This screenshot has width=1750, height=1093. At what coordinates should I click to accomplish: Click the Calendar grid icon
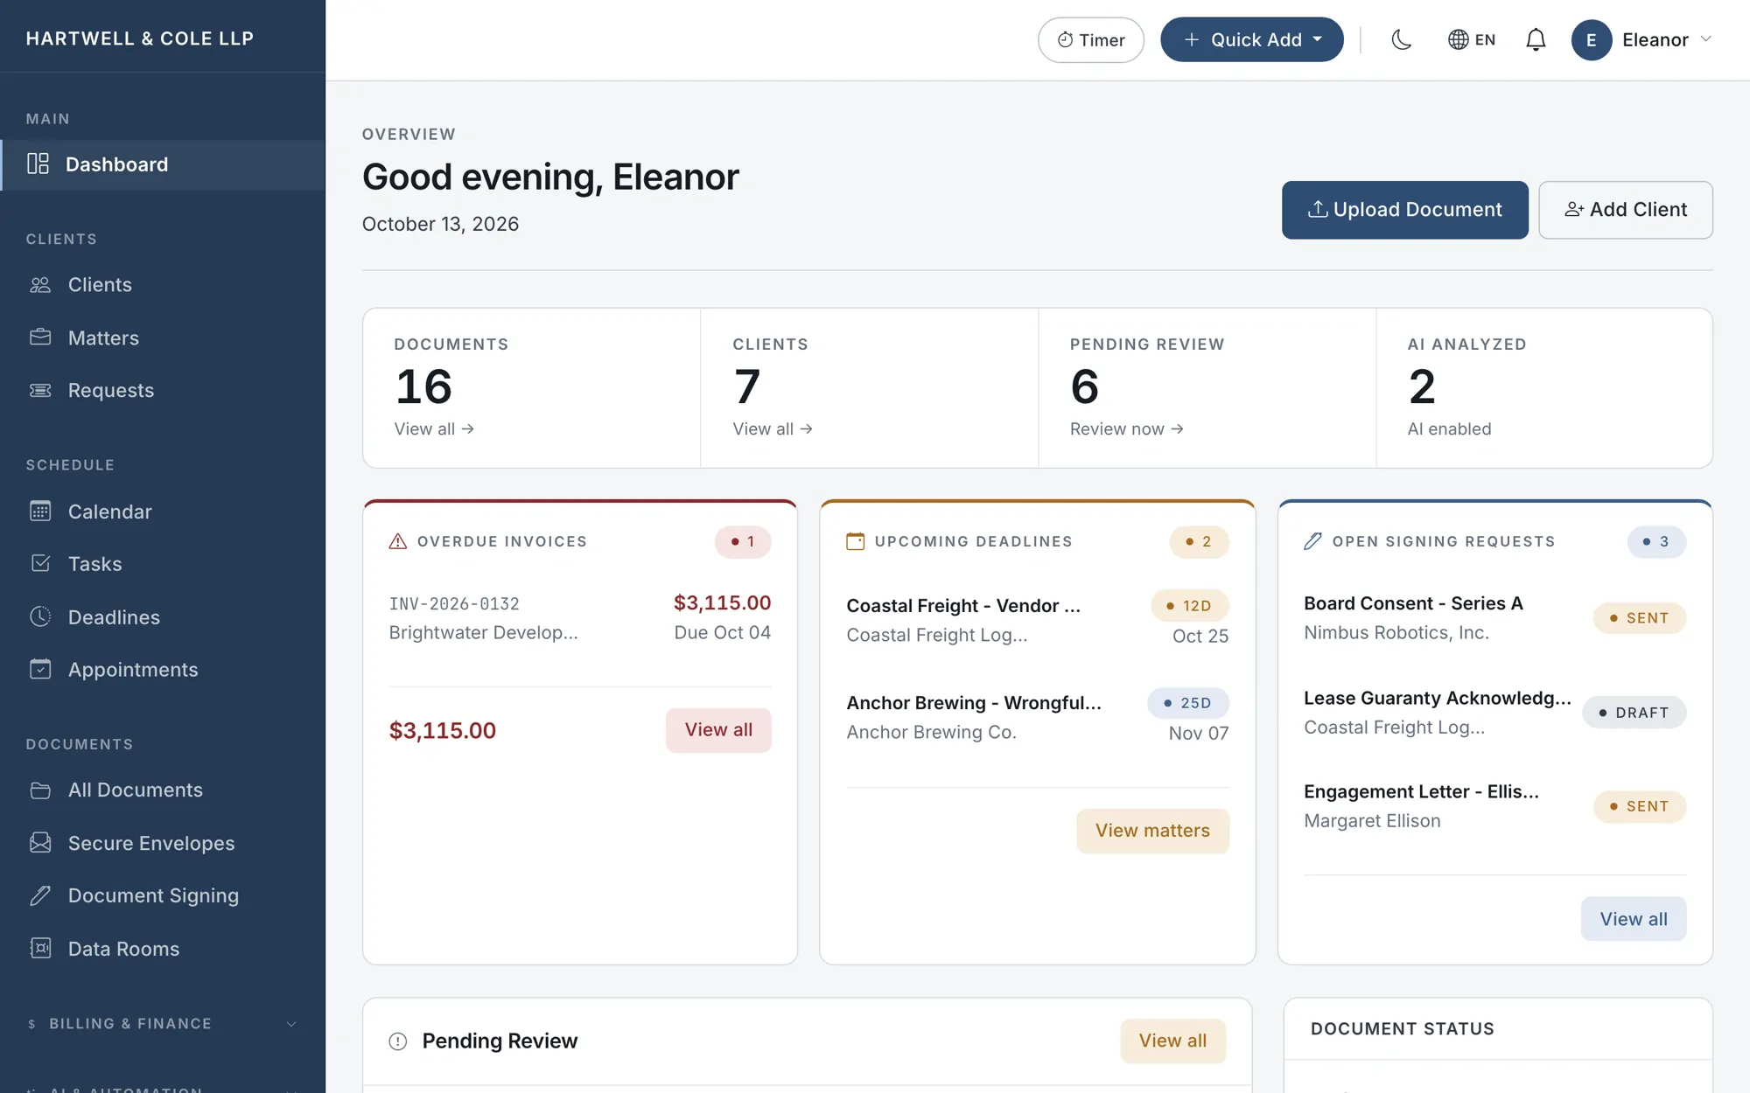point(40,511)
